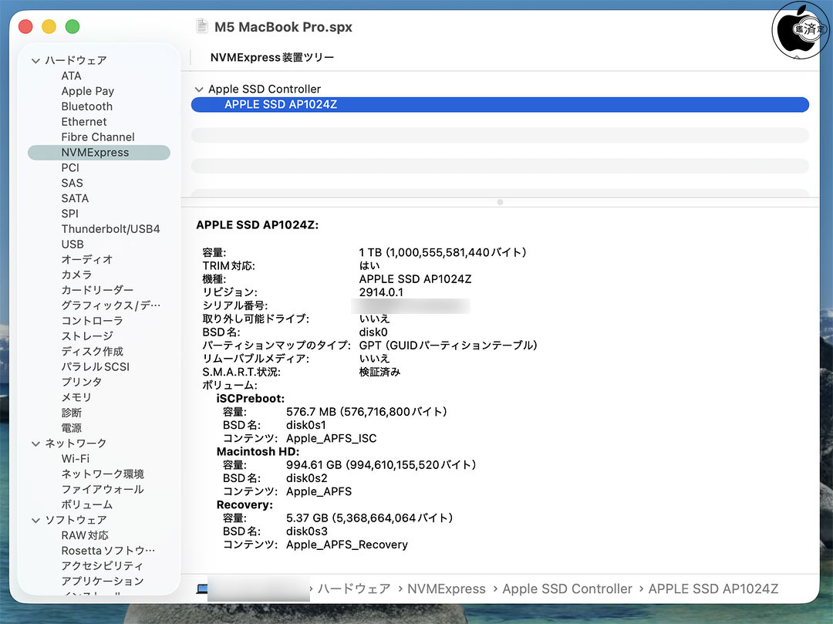Image resolution: width=833 pixels, height=624 pixels.
Task: Click the laptop icon in the path bar
Action: pos(202,589)
